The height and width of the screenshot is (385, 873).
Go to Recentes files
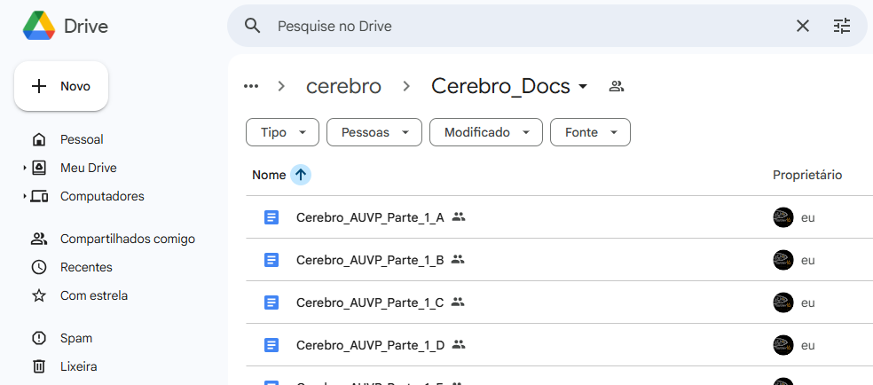(x=85, y=267)
